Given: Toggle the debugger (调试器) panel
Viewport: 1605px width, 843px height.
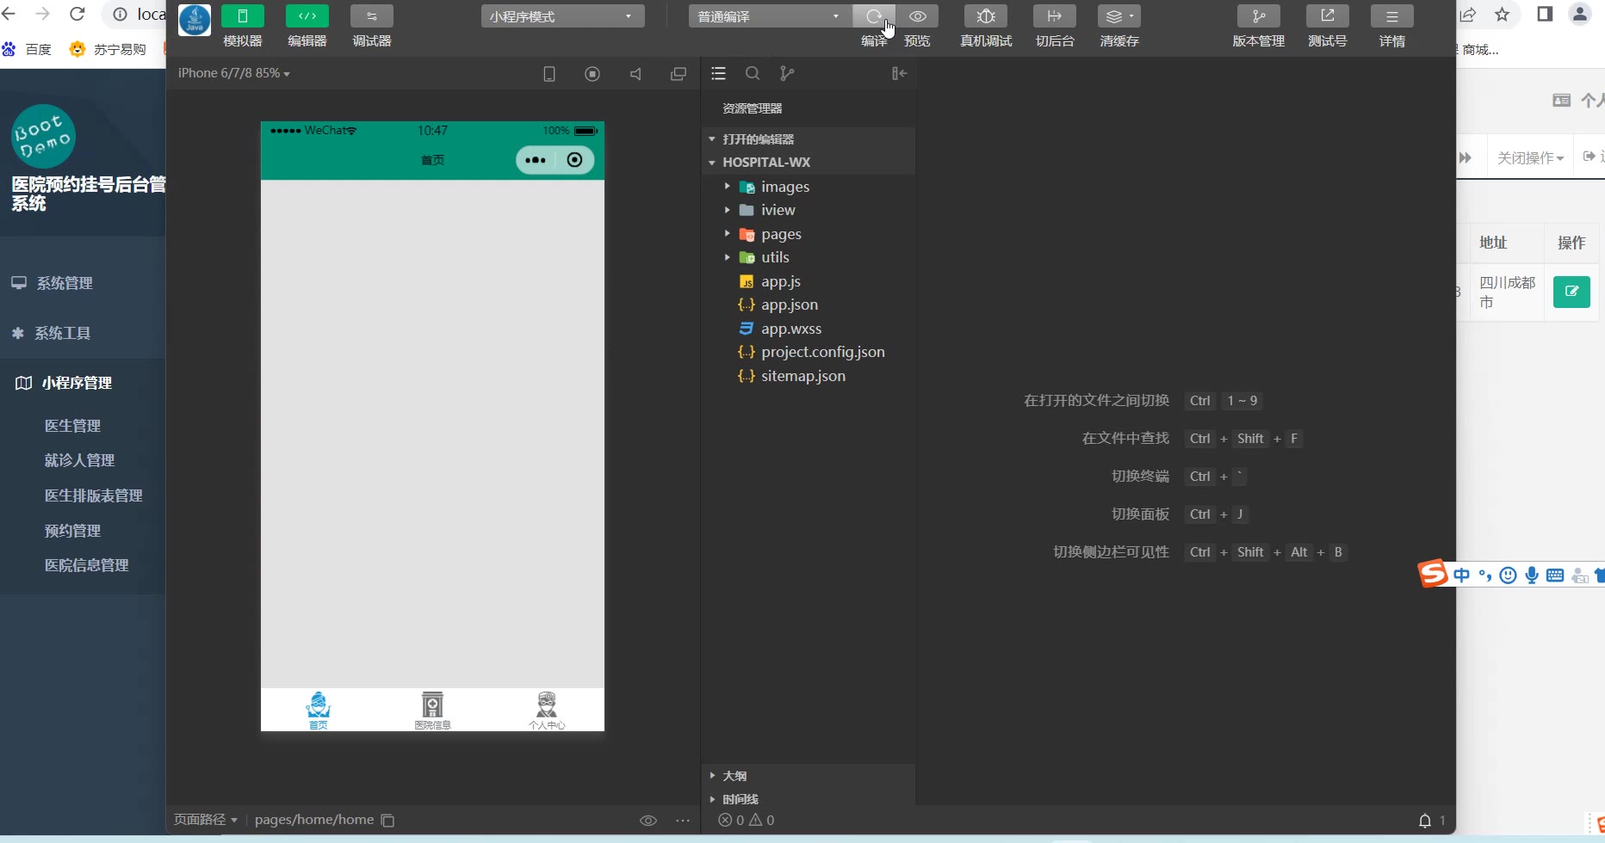Looking at the screenshot, I should pyautogui.click(x=372, y=16).
